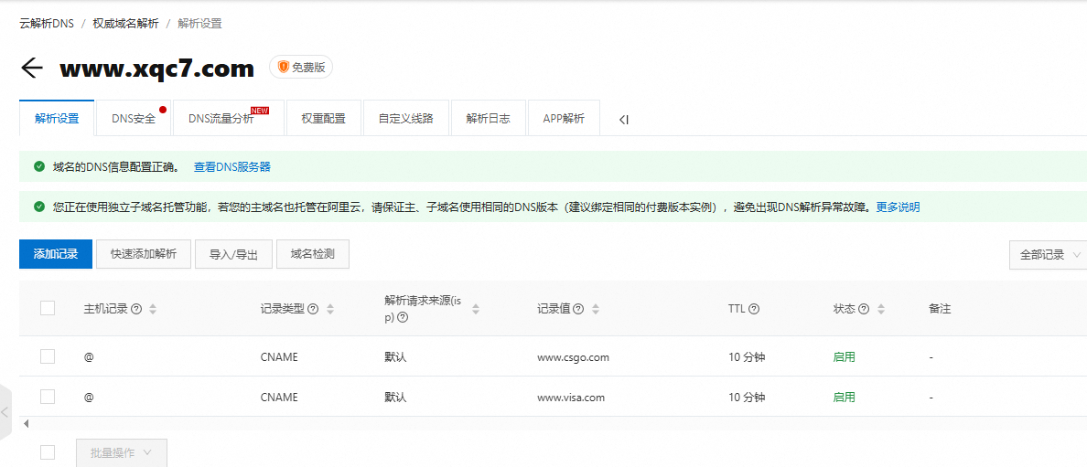Screen dimensions: 1087x467
Task: Open the 解析日志 tab
Action: pyautogui.click(x=488, y=119)
